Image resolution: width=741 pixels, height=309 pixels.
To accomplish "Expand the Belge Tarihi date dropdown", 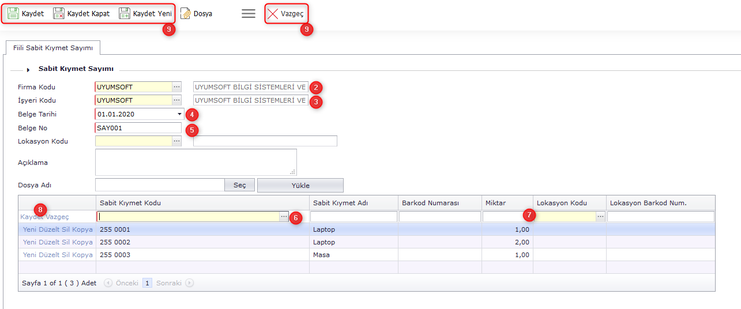I will click(179, 114).
